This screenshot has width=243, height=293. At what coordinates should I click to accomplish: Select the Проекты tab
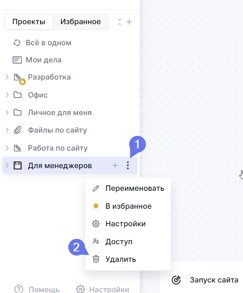tap(28, 22)
